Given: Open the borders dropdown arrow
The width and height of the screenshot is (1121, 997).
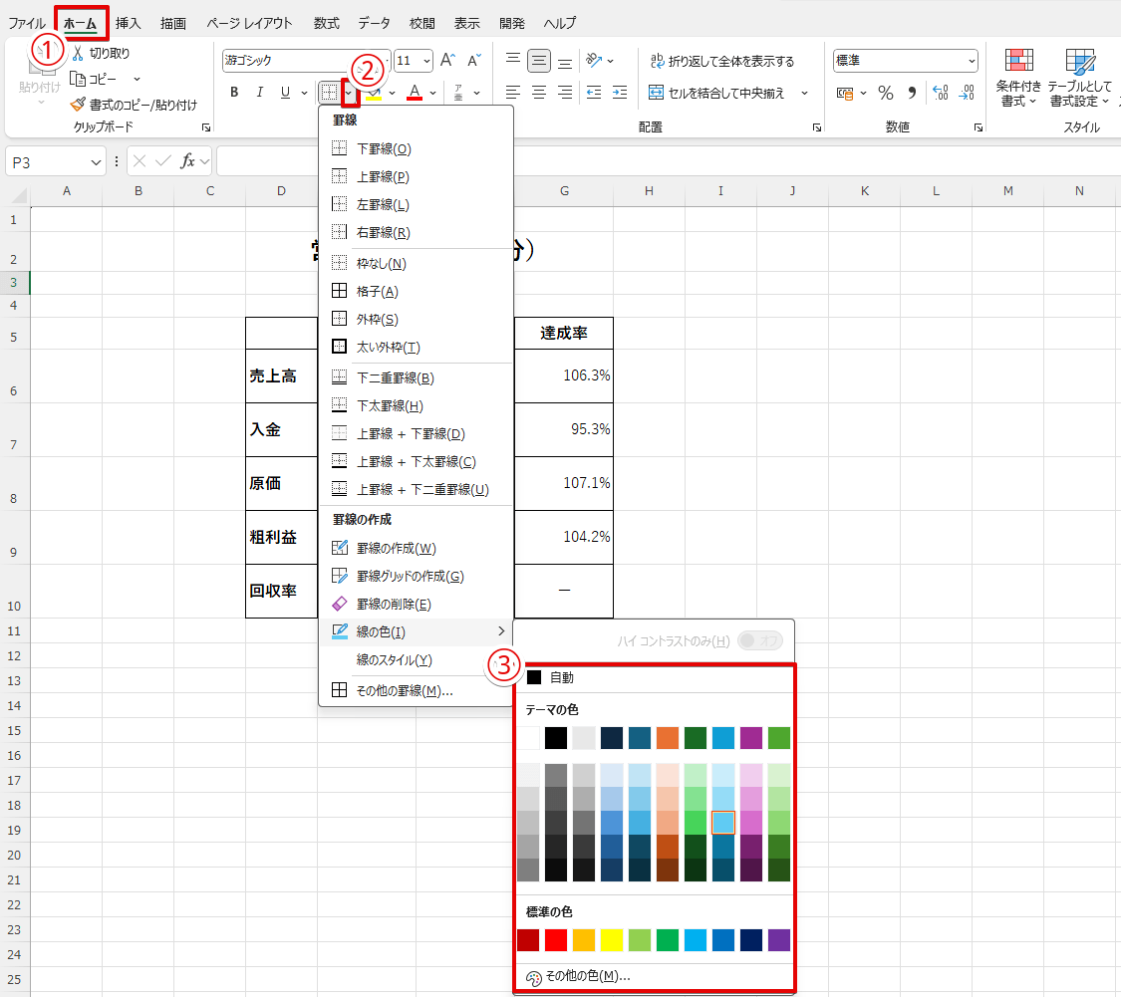Looking at the screenshot, I should click(349, 93).
